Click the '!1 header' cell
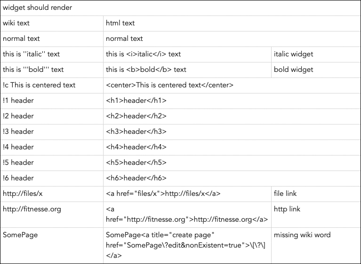 coord(18,101)
